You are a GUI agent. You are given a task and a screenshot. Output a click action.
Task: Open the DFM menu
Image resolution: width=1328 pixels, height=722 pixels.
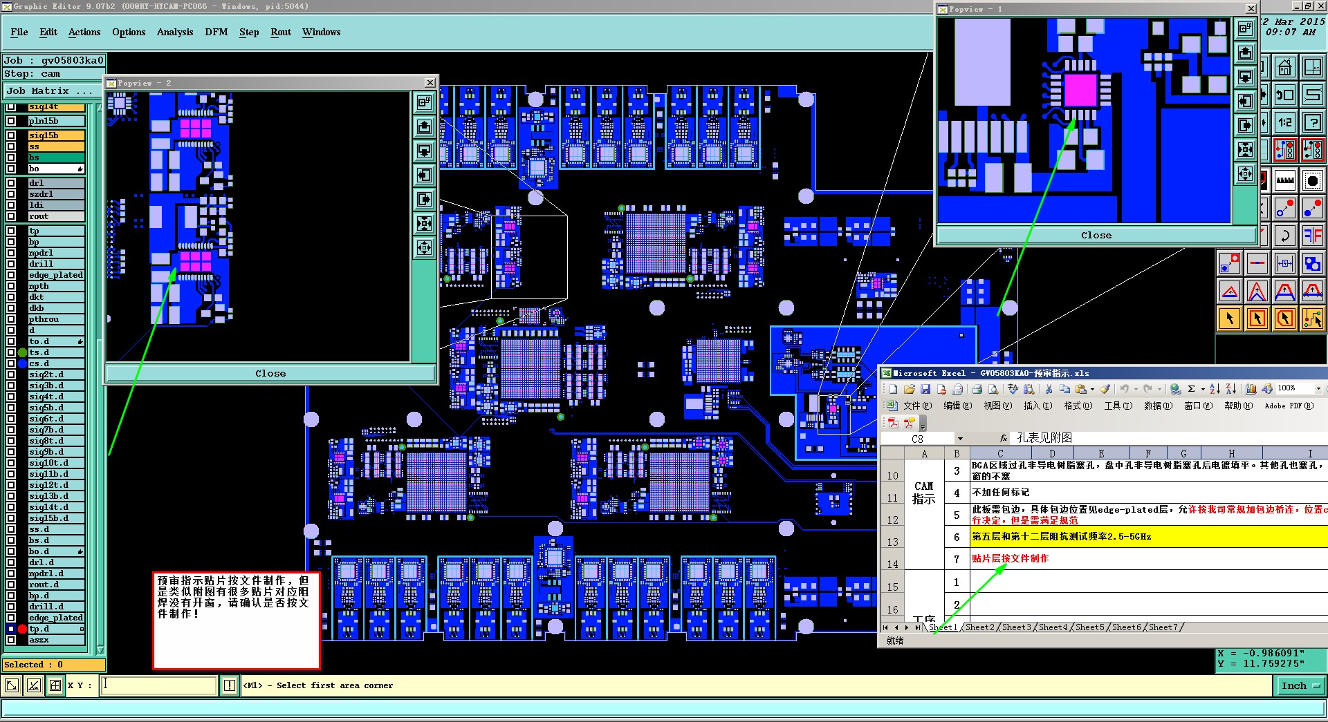[x=216, y=32]
